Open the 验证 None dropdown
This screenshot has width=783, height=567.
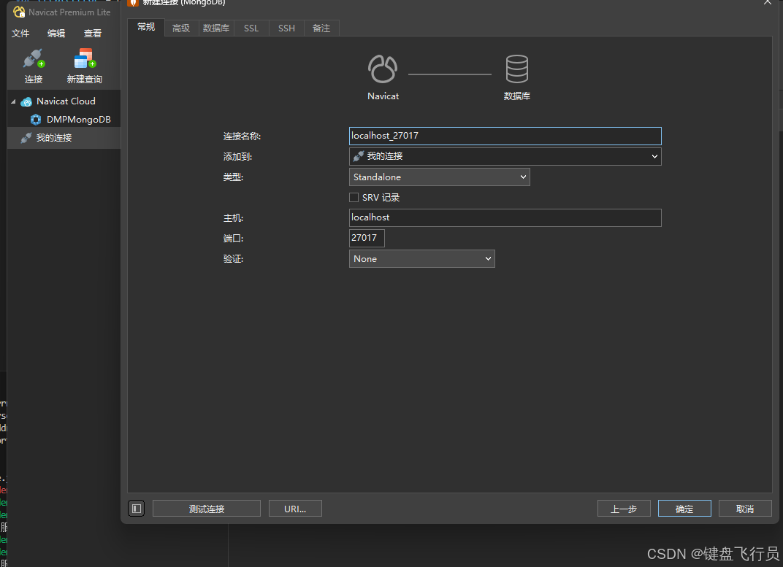tap(422, 259)
